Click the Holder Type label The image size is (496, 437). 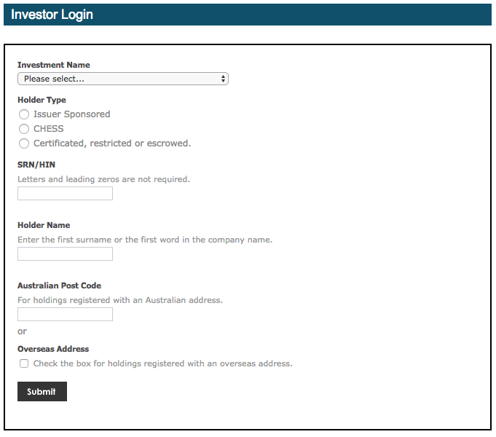pyautogui.click(x=42, y=100)
